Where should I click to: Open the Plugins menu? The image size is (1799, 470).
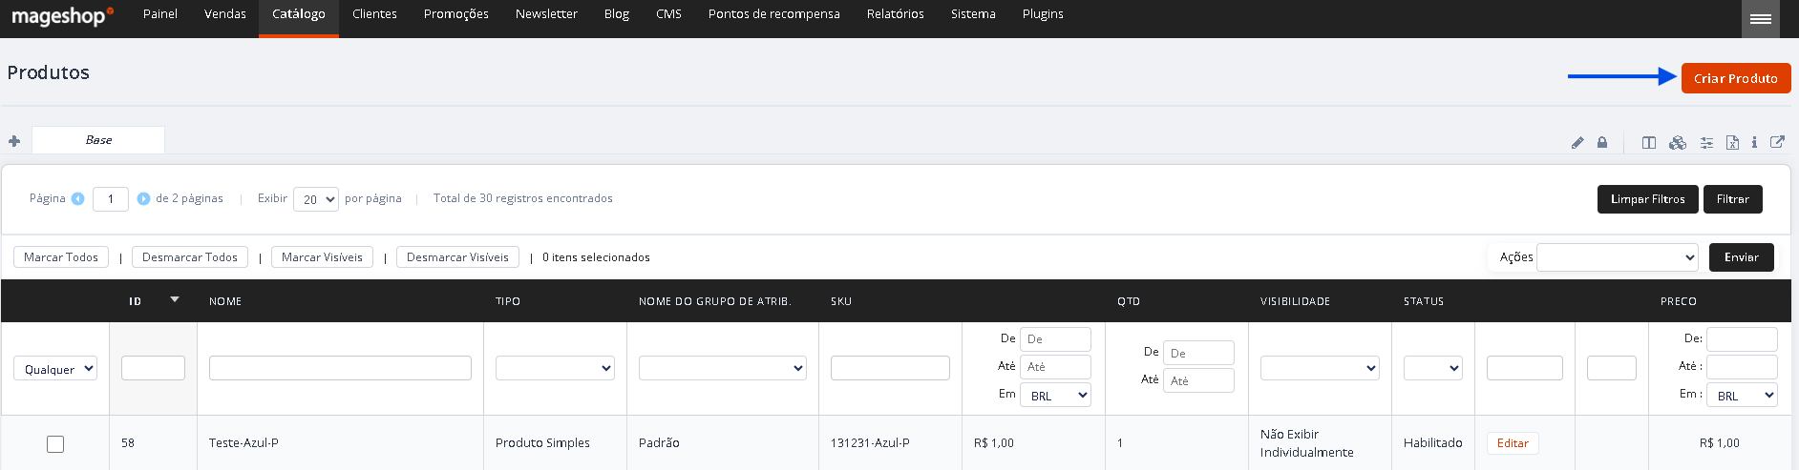[x=1043, y=14]
